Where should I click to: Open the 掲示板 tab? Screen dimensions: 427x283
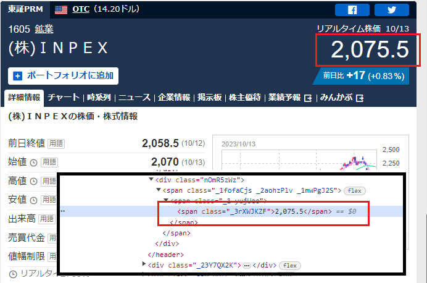coord(209,98)
